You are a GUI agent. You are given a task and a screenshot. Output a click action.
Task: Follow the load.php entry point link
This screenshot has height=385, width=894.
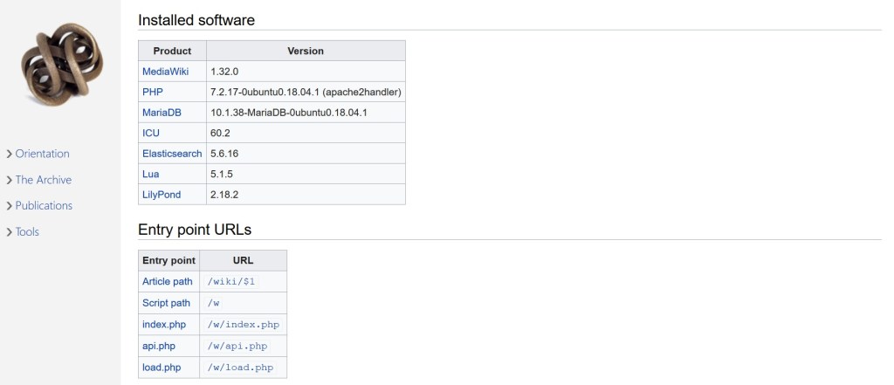[162, 368]
